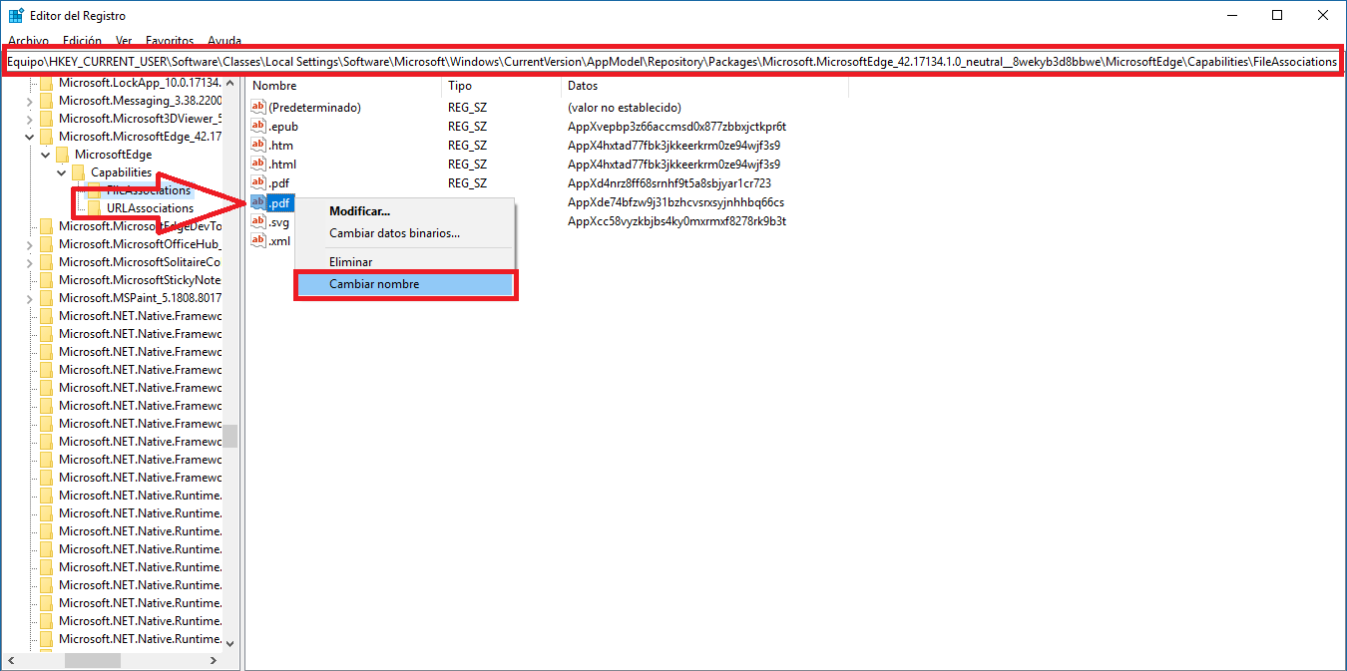Click the data value starting with AppXvepbp3z66
The height and width of the screenshot is (671, 1347).
(x=676, y=127)
